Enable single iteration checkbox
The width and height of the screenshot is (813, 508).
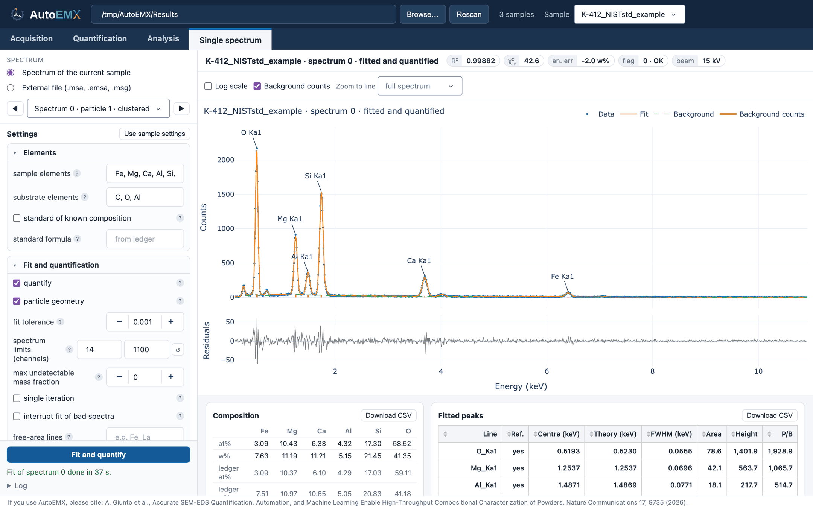click(x=17, y=398)
